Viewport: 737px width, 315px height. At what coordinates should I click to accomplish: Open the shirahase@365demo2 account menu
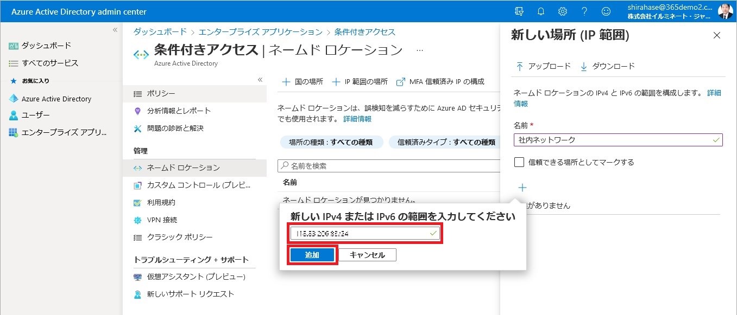(670, 11)
